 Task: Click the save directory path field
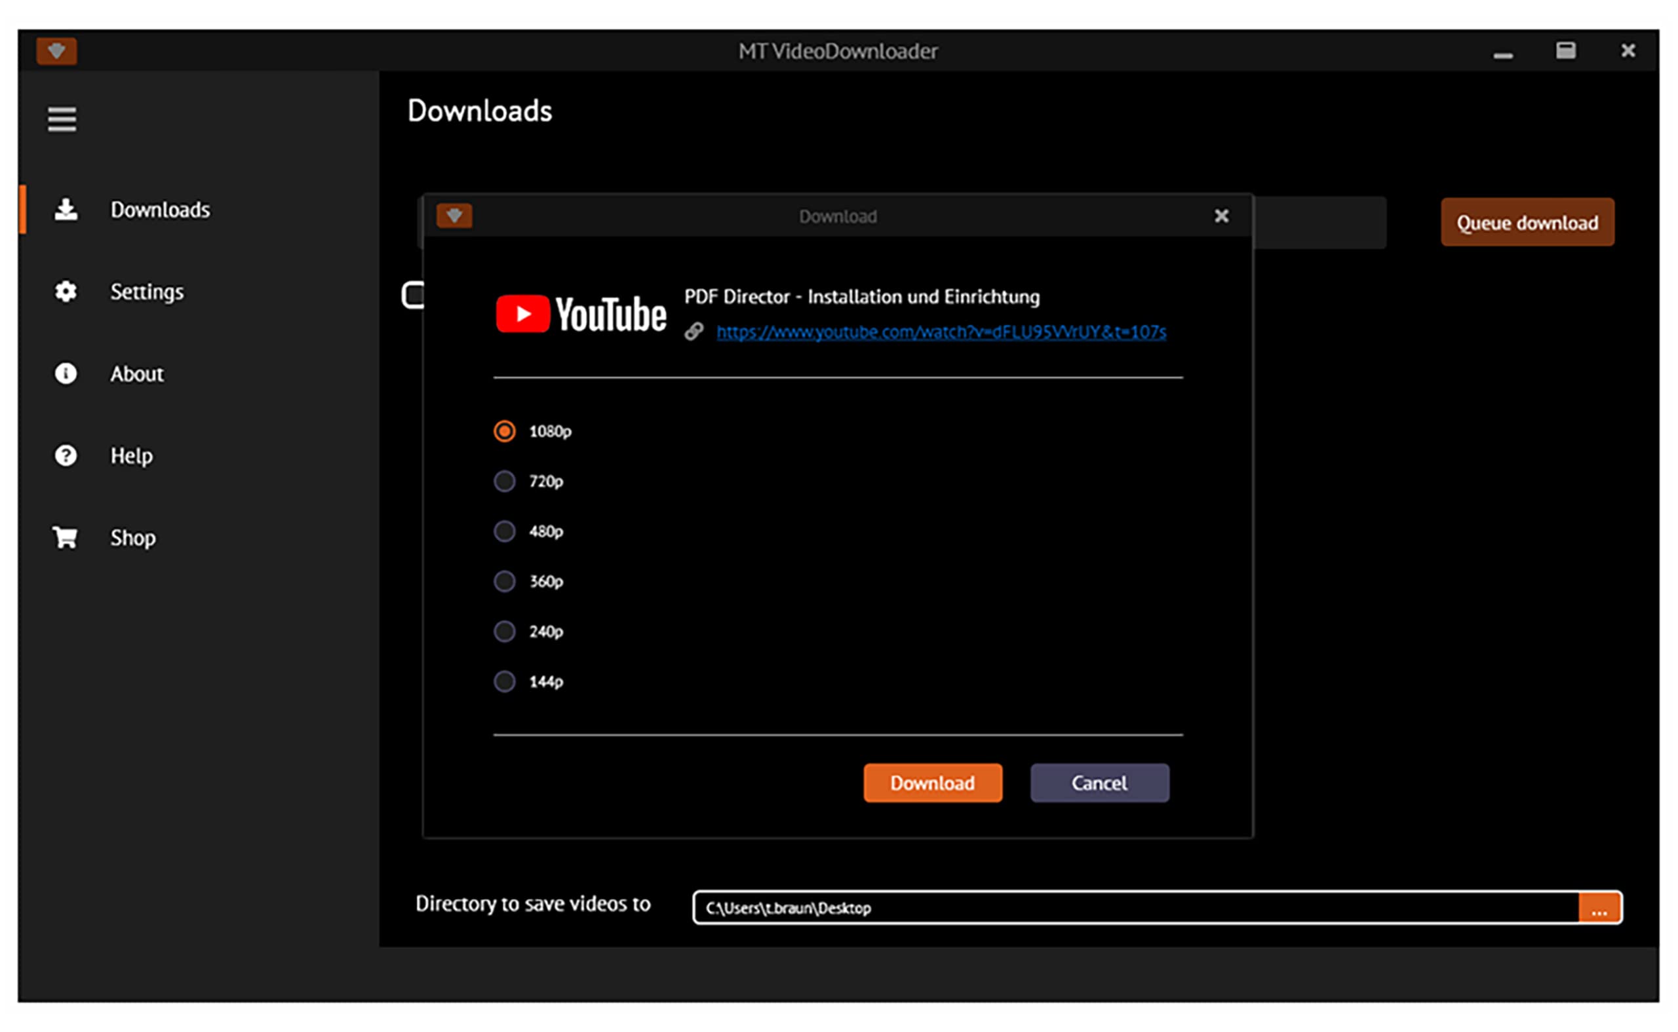click(x=1136, y=908)
